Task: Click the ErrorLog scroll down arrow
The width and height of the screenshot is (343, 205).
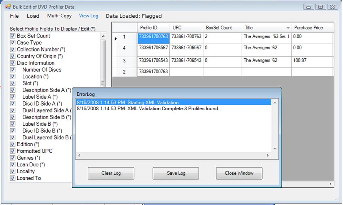Action: pos(275,149)
